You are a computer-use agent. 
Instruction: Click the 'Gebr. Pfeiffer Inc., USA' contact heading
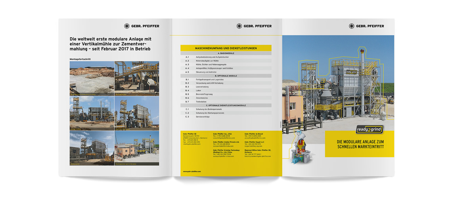point(222,134)
